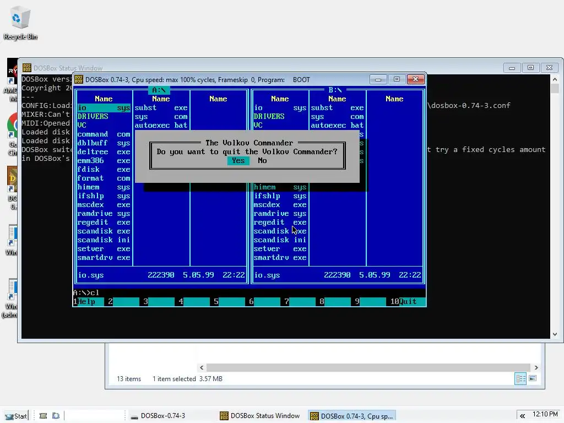Select regedit exe in the B:\ panel
This screenshot has height=423, width=564.
point(280,222)
